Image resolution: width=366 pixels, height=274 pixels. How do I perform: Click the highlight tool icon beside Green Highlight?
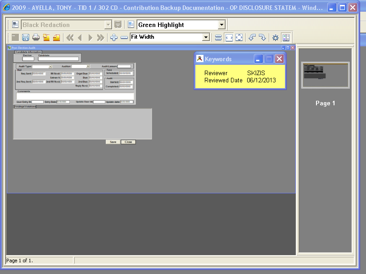point(131,24)
